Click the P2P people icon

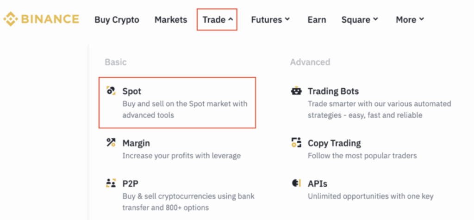coord(111,183)
